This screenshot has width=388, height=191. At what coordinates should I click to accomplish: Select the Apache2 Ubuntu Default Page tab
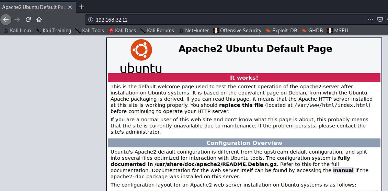click(38, 7)
